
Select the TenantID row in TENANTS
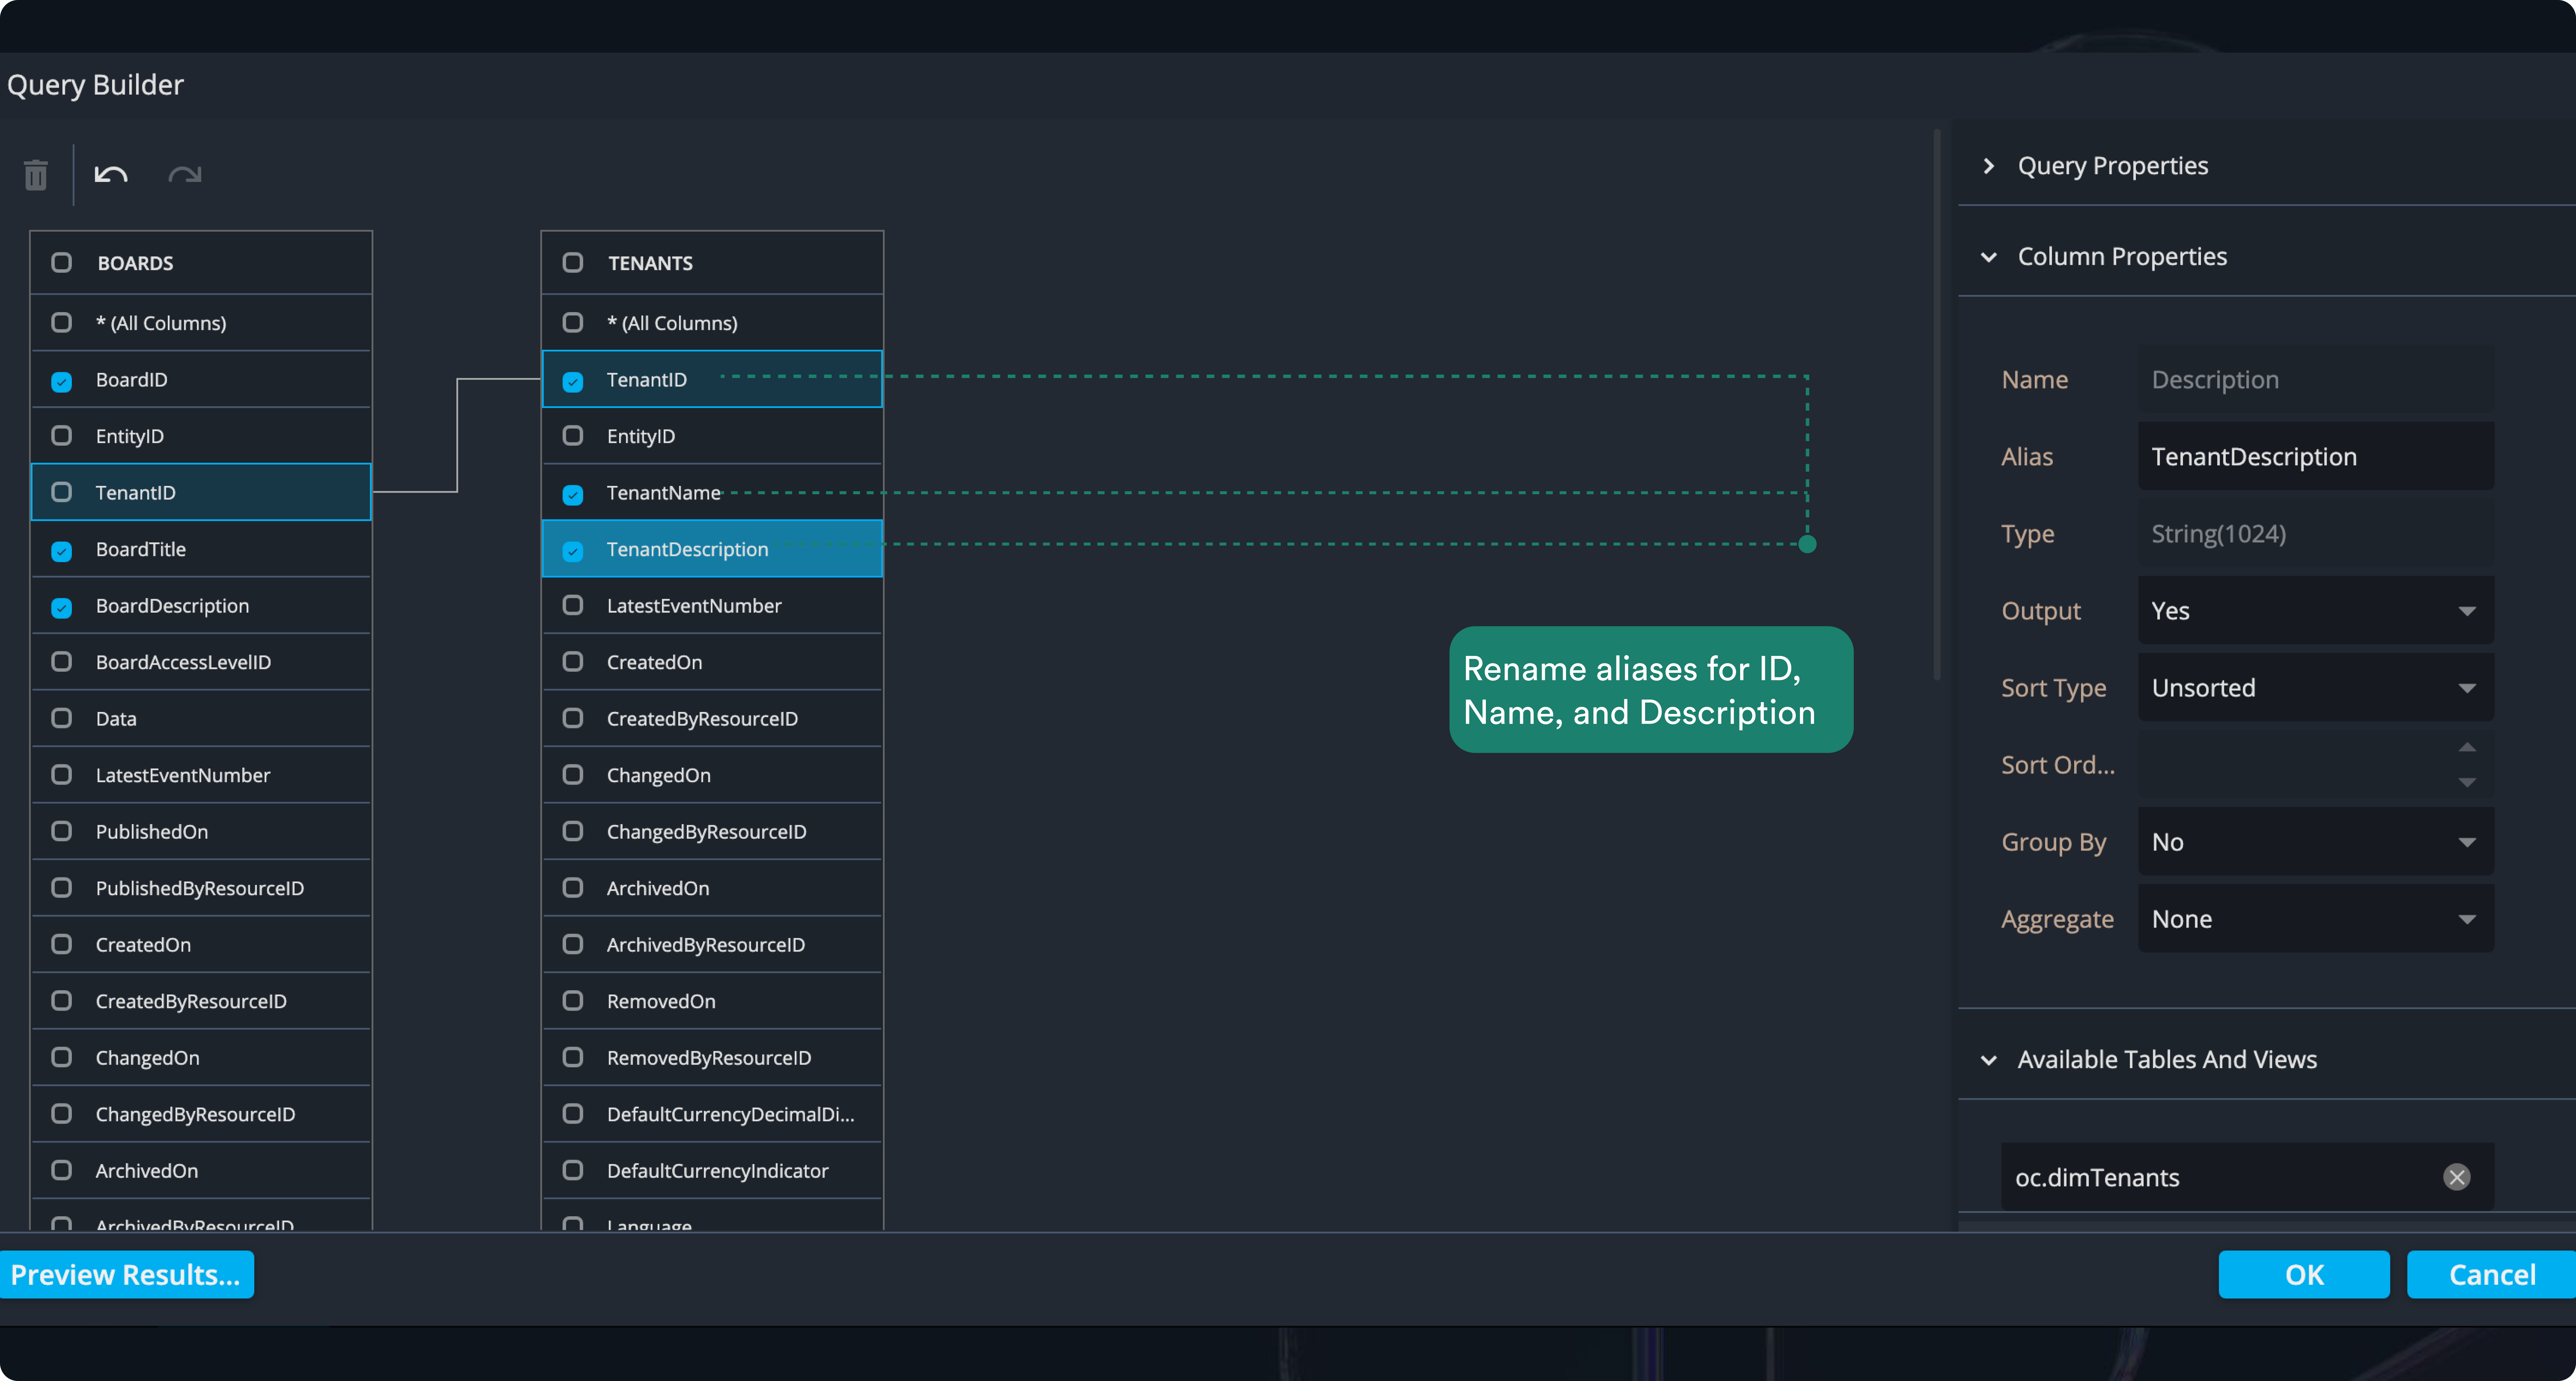tap(712, 379)
